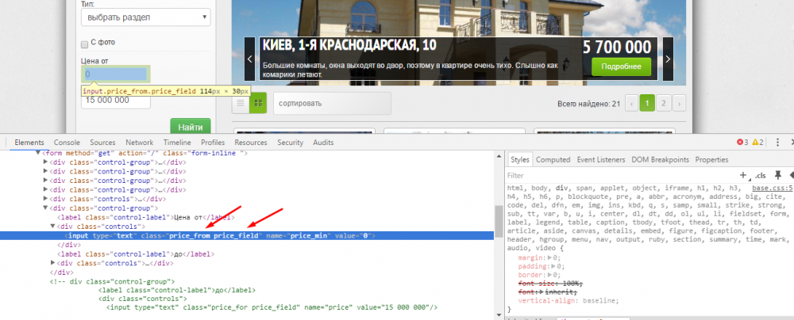This screenshot has height=320, width=794.
Task: Click pagination previous page arrow
Action: pyautogui.click(x=631, y=104)
